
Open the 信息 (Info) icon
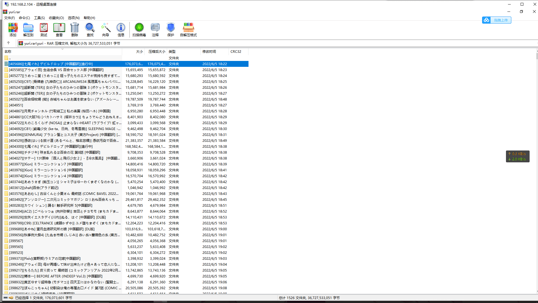(121, 29)
